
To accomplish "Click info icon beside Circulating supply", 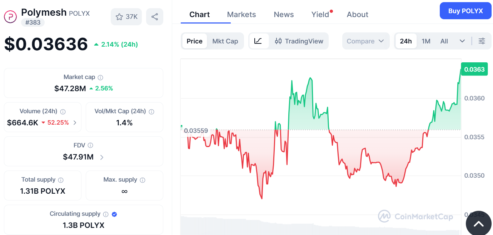I will click(106, 214).
